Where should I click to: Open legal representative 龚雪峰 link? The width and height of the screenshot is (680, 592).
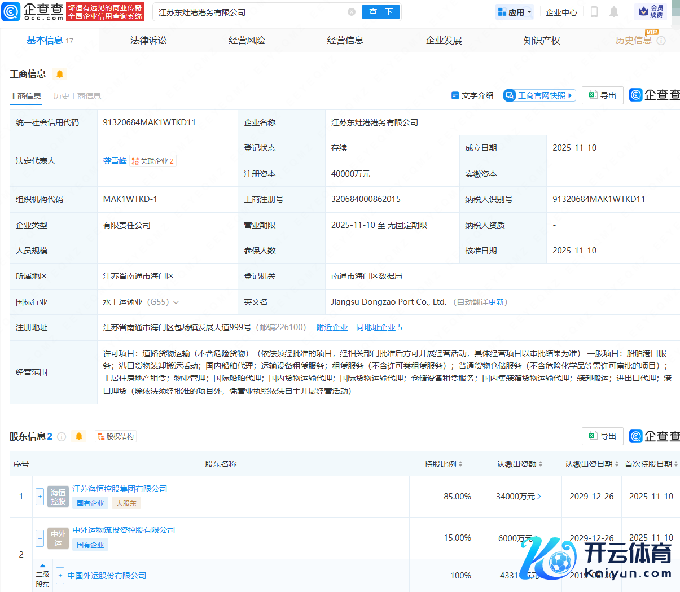click(x=115, y=161)
